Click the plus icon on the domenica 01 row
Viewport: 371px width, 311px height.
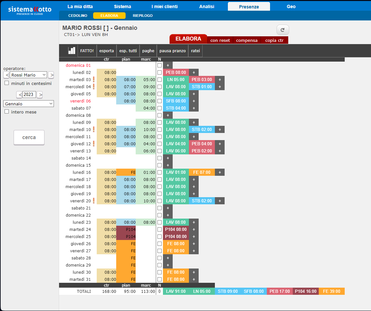(167, 65)
